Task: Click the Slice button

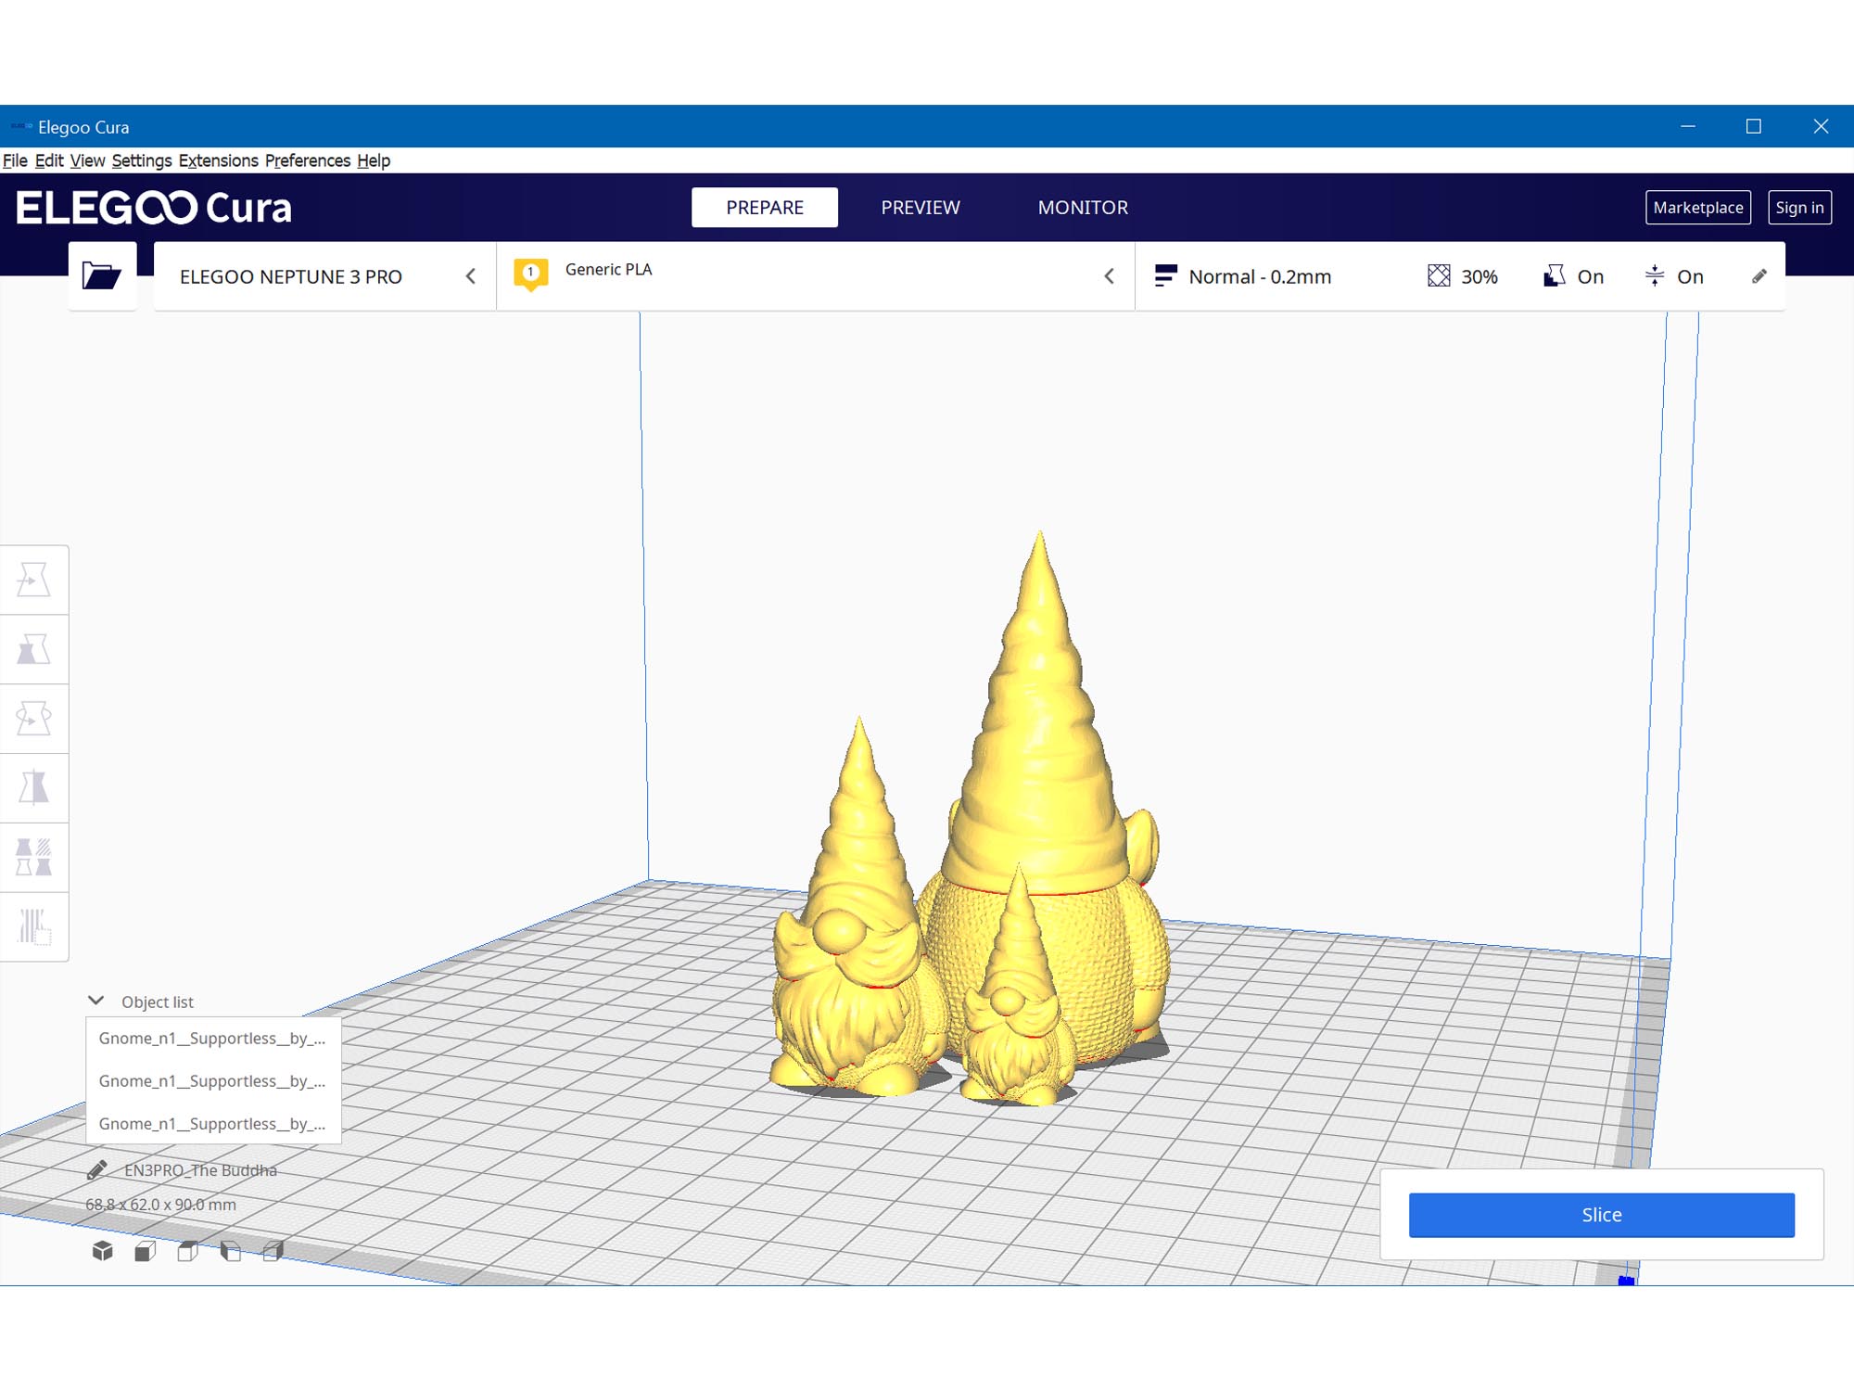Action: coord(1602,1215)
